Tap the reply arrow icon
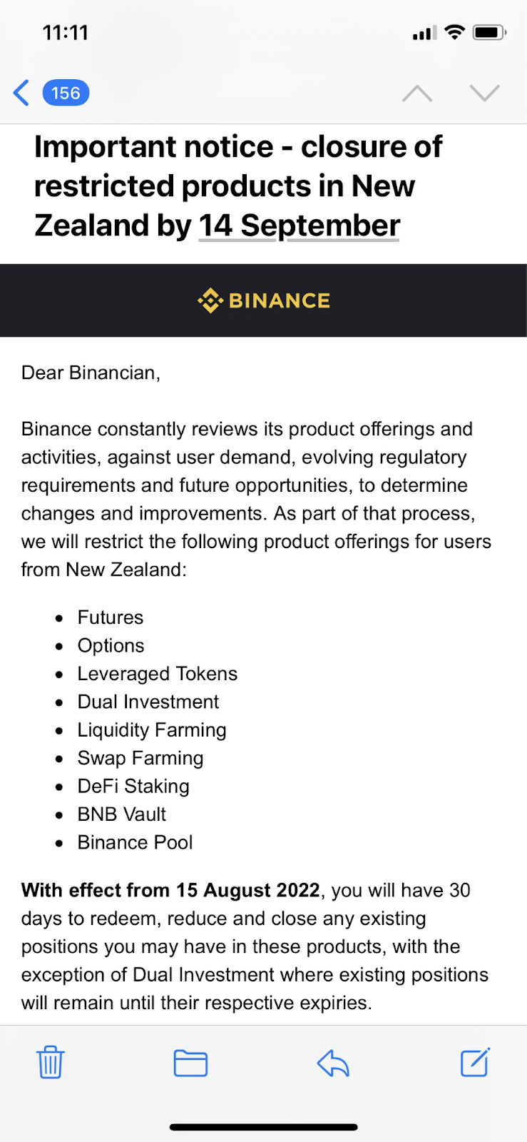The image size is (527, 1142). click(333, 1063)
